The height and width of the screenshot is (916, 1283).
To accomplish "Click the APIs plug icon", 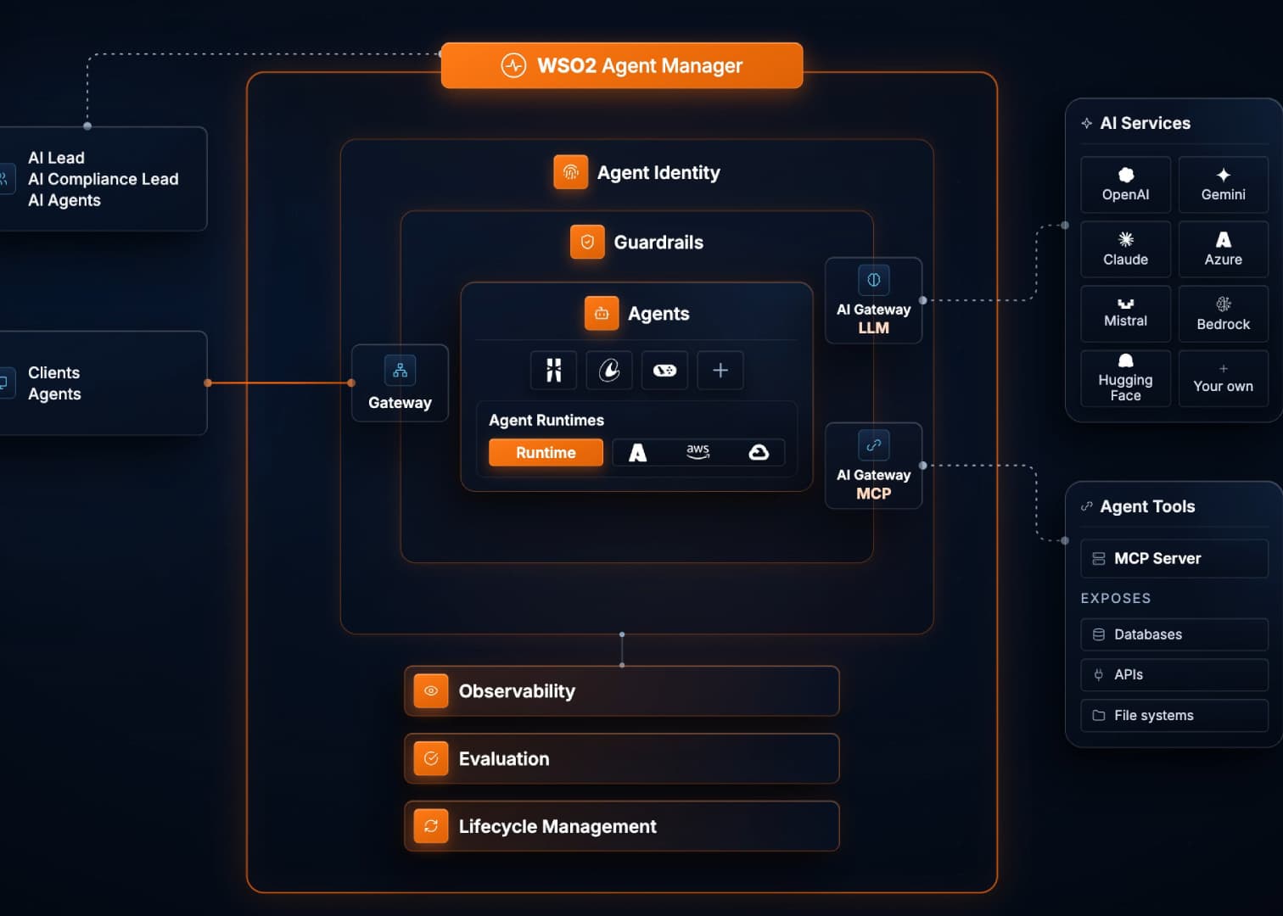I will pyautogui.click(x=1099, y=675).
